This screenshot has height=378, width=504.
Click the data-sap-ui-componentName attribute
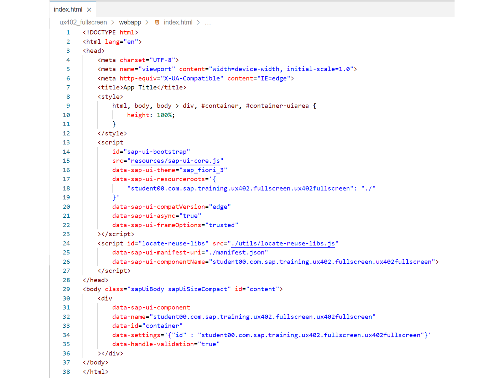coord(274,261)
